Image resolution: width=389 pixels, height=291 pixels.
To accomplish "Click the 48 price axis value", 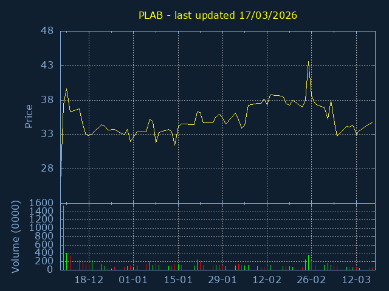I will (x=47, y=31).
